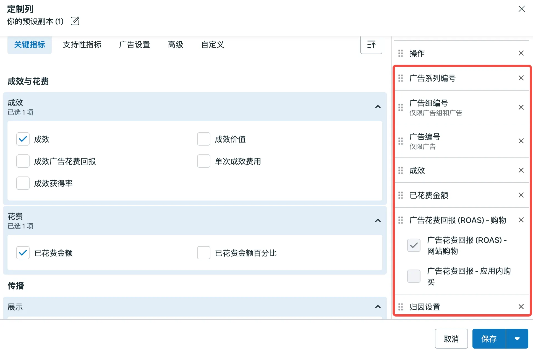Viewport: 533px width, 353px height.
Task: Remove 已花费金额 from selected columns
Action: [521, 195]
